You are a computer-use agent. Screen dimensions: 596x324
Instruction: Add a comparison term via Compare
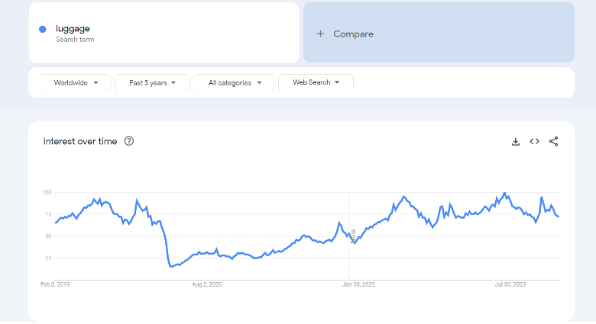point(439,33)
